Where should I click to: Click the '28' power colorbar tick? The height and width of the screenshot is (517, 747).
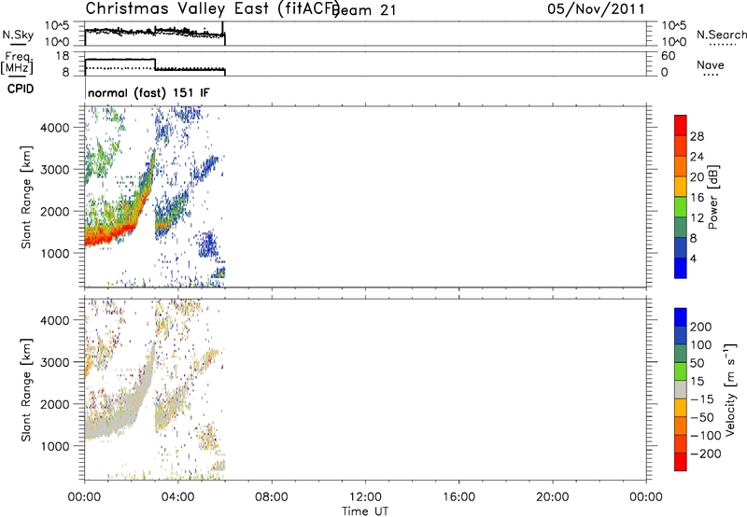697,136
